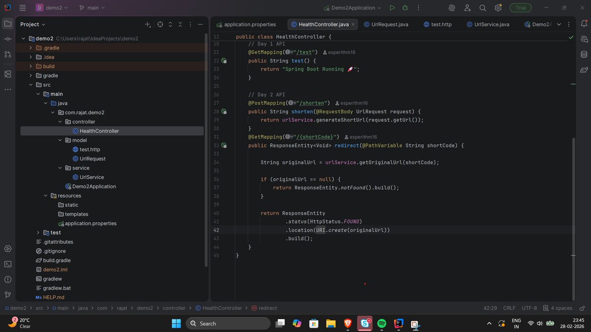
Task: Select build.gradle in the project tree
Action: (x=57, y=261)
